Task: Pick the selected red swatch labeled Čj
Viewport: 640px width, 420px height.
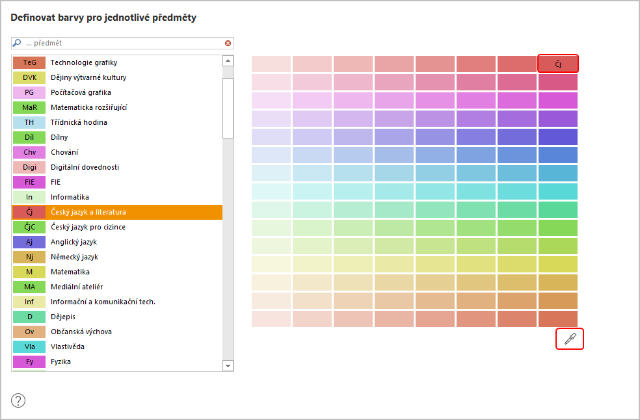Action: (x=558, y=64)
